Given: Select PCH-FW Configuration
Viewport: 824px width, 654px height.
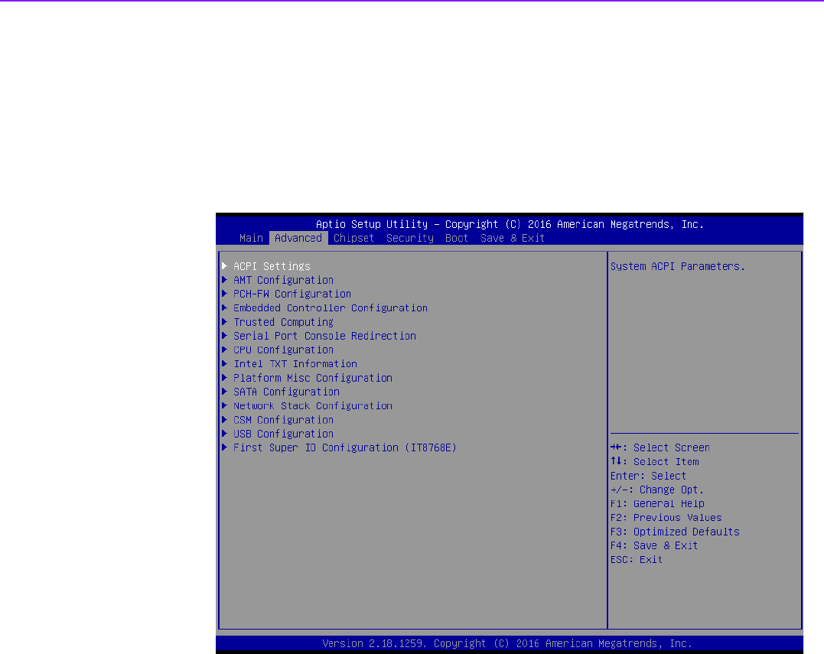Looking at the screenshot, I should pyautogui.click(x=292, y=294).
